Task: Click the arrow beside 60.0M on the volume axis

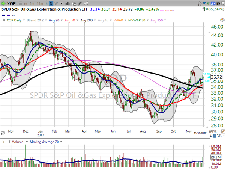Action: click(x=210, y=146)
